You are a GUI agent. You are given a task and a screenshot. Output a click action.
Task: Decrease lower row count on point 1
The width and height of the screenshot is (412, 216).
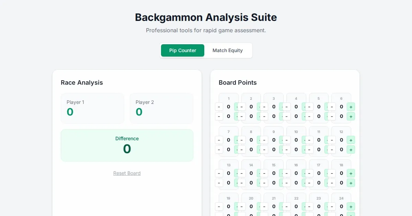(219, 116)
